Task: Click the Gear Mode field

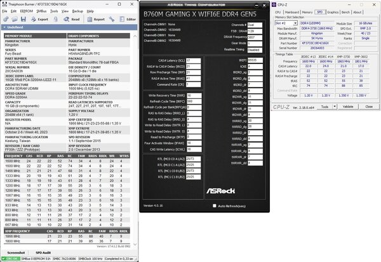Action: [255, 44]
